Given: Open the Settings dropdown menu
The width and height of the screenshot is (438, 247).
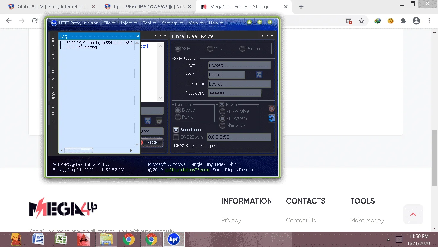Looking at the screenshot, I should click(172, 23).
